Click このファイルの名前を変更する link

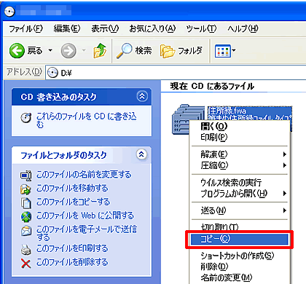click(84, 174)
